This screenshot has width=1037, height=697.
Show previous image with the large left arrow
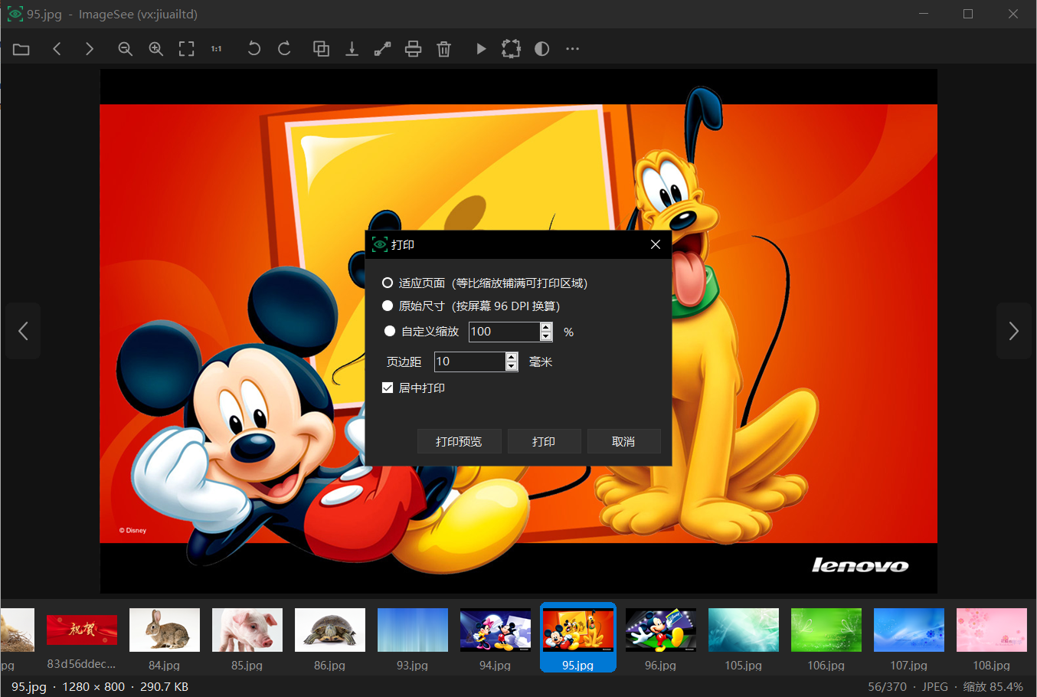point(23,331)
